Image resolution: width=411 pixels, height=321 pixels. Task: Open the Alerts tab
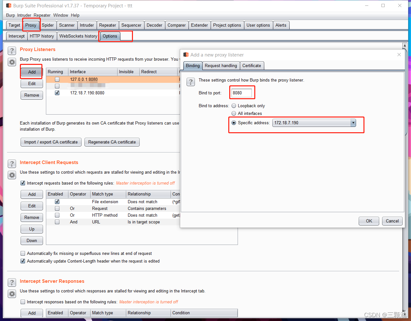281,25
